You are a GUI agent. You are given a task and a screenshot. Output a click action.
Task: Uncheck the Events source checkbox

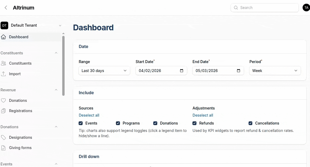[80, 123]
